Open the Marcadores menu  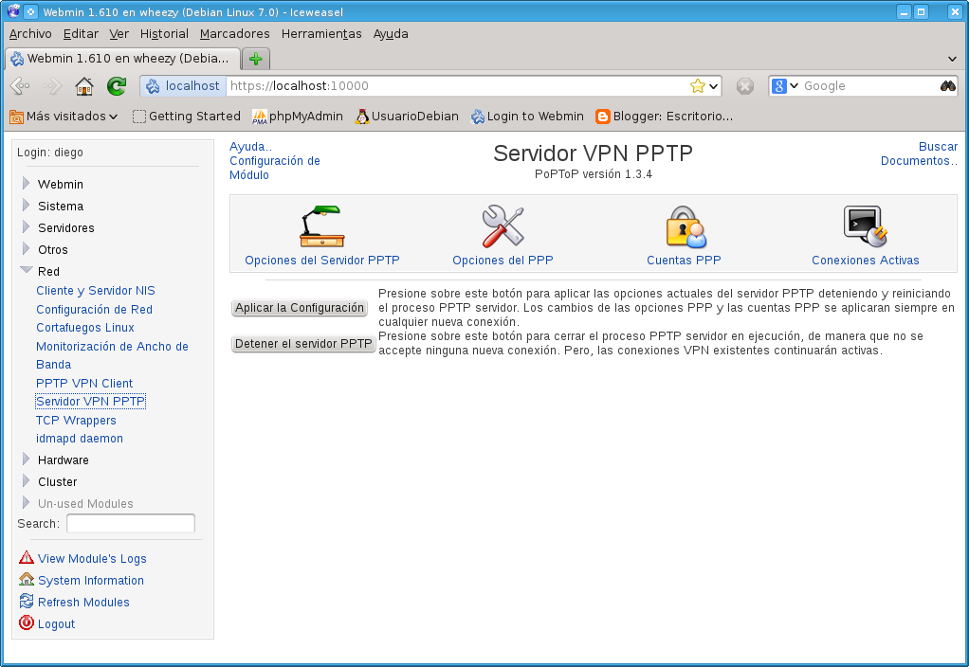[x=234, y=34]
